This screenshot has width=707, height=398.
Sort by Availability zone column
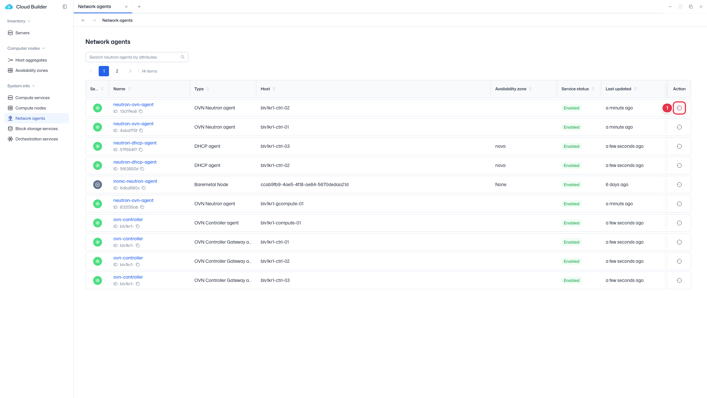tap(530, 89)
